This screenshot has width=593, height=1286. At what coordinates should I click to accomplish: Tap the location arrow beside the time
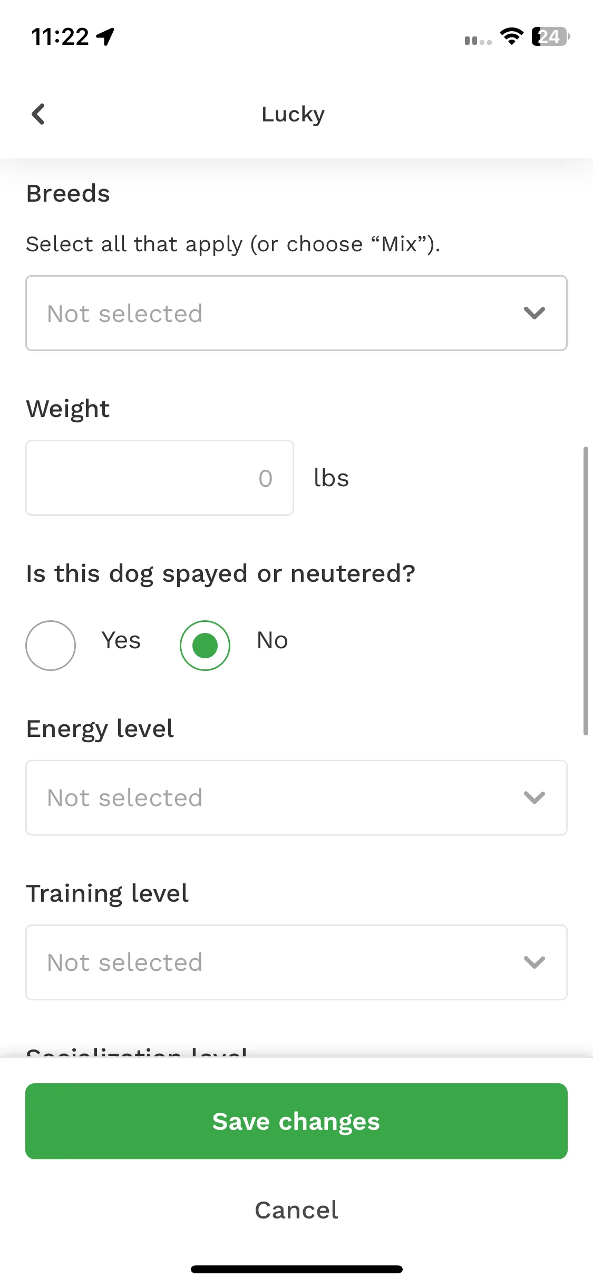105,37
